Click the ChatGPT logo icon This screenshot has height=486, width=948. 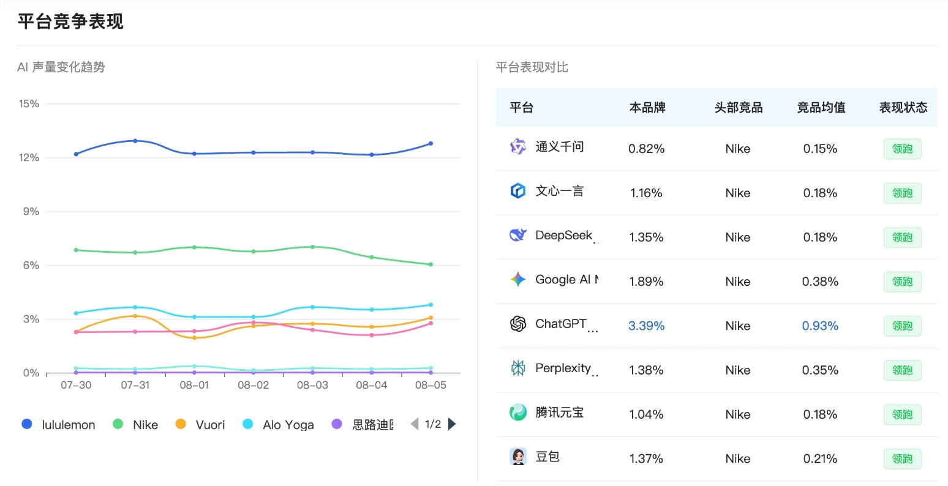click(518, 324)
